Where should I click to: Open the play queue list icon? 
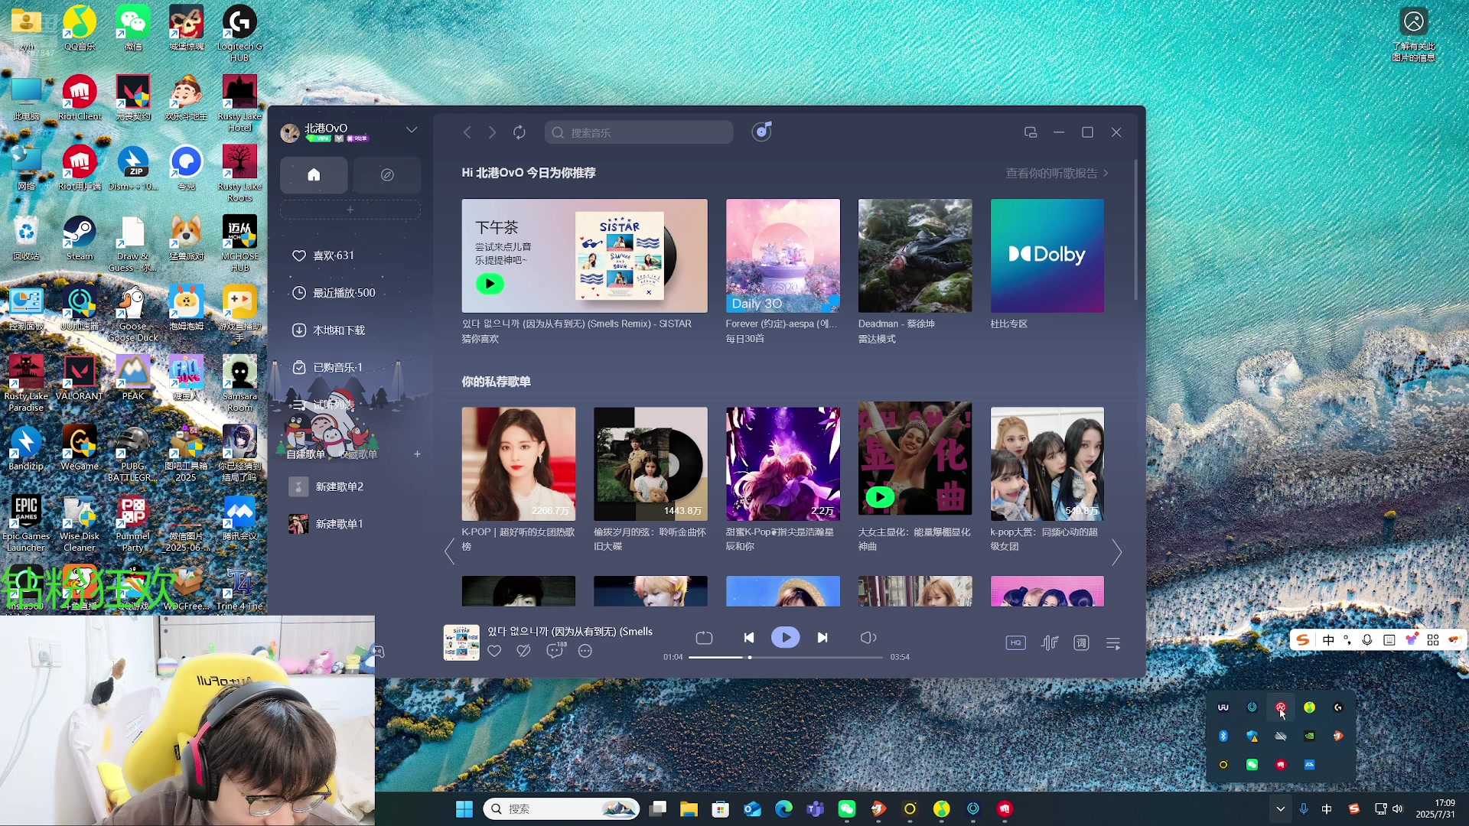tap(1113, 643)
